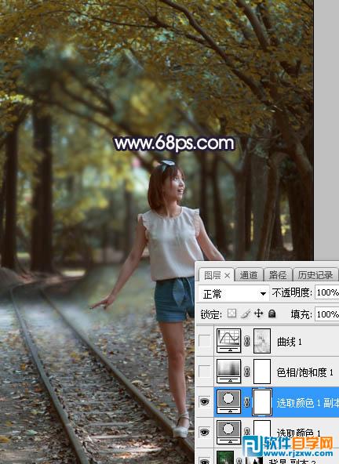Show the 色相/饱和度 1 layer visibility
339x464 pixels.
[x=205, y=371]
